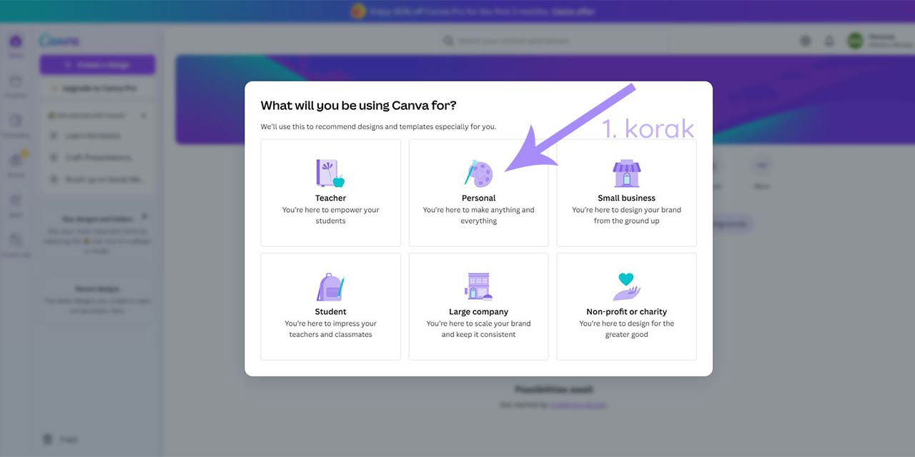Open the notifications bell
The height and width of the screenshot is (457, 915).
click(829, 41)
